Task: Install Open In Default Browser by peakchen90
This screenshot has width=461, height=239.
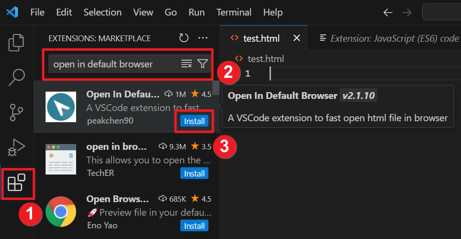Action: pyautogui.click(x=194, y=121)
